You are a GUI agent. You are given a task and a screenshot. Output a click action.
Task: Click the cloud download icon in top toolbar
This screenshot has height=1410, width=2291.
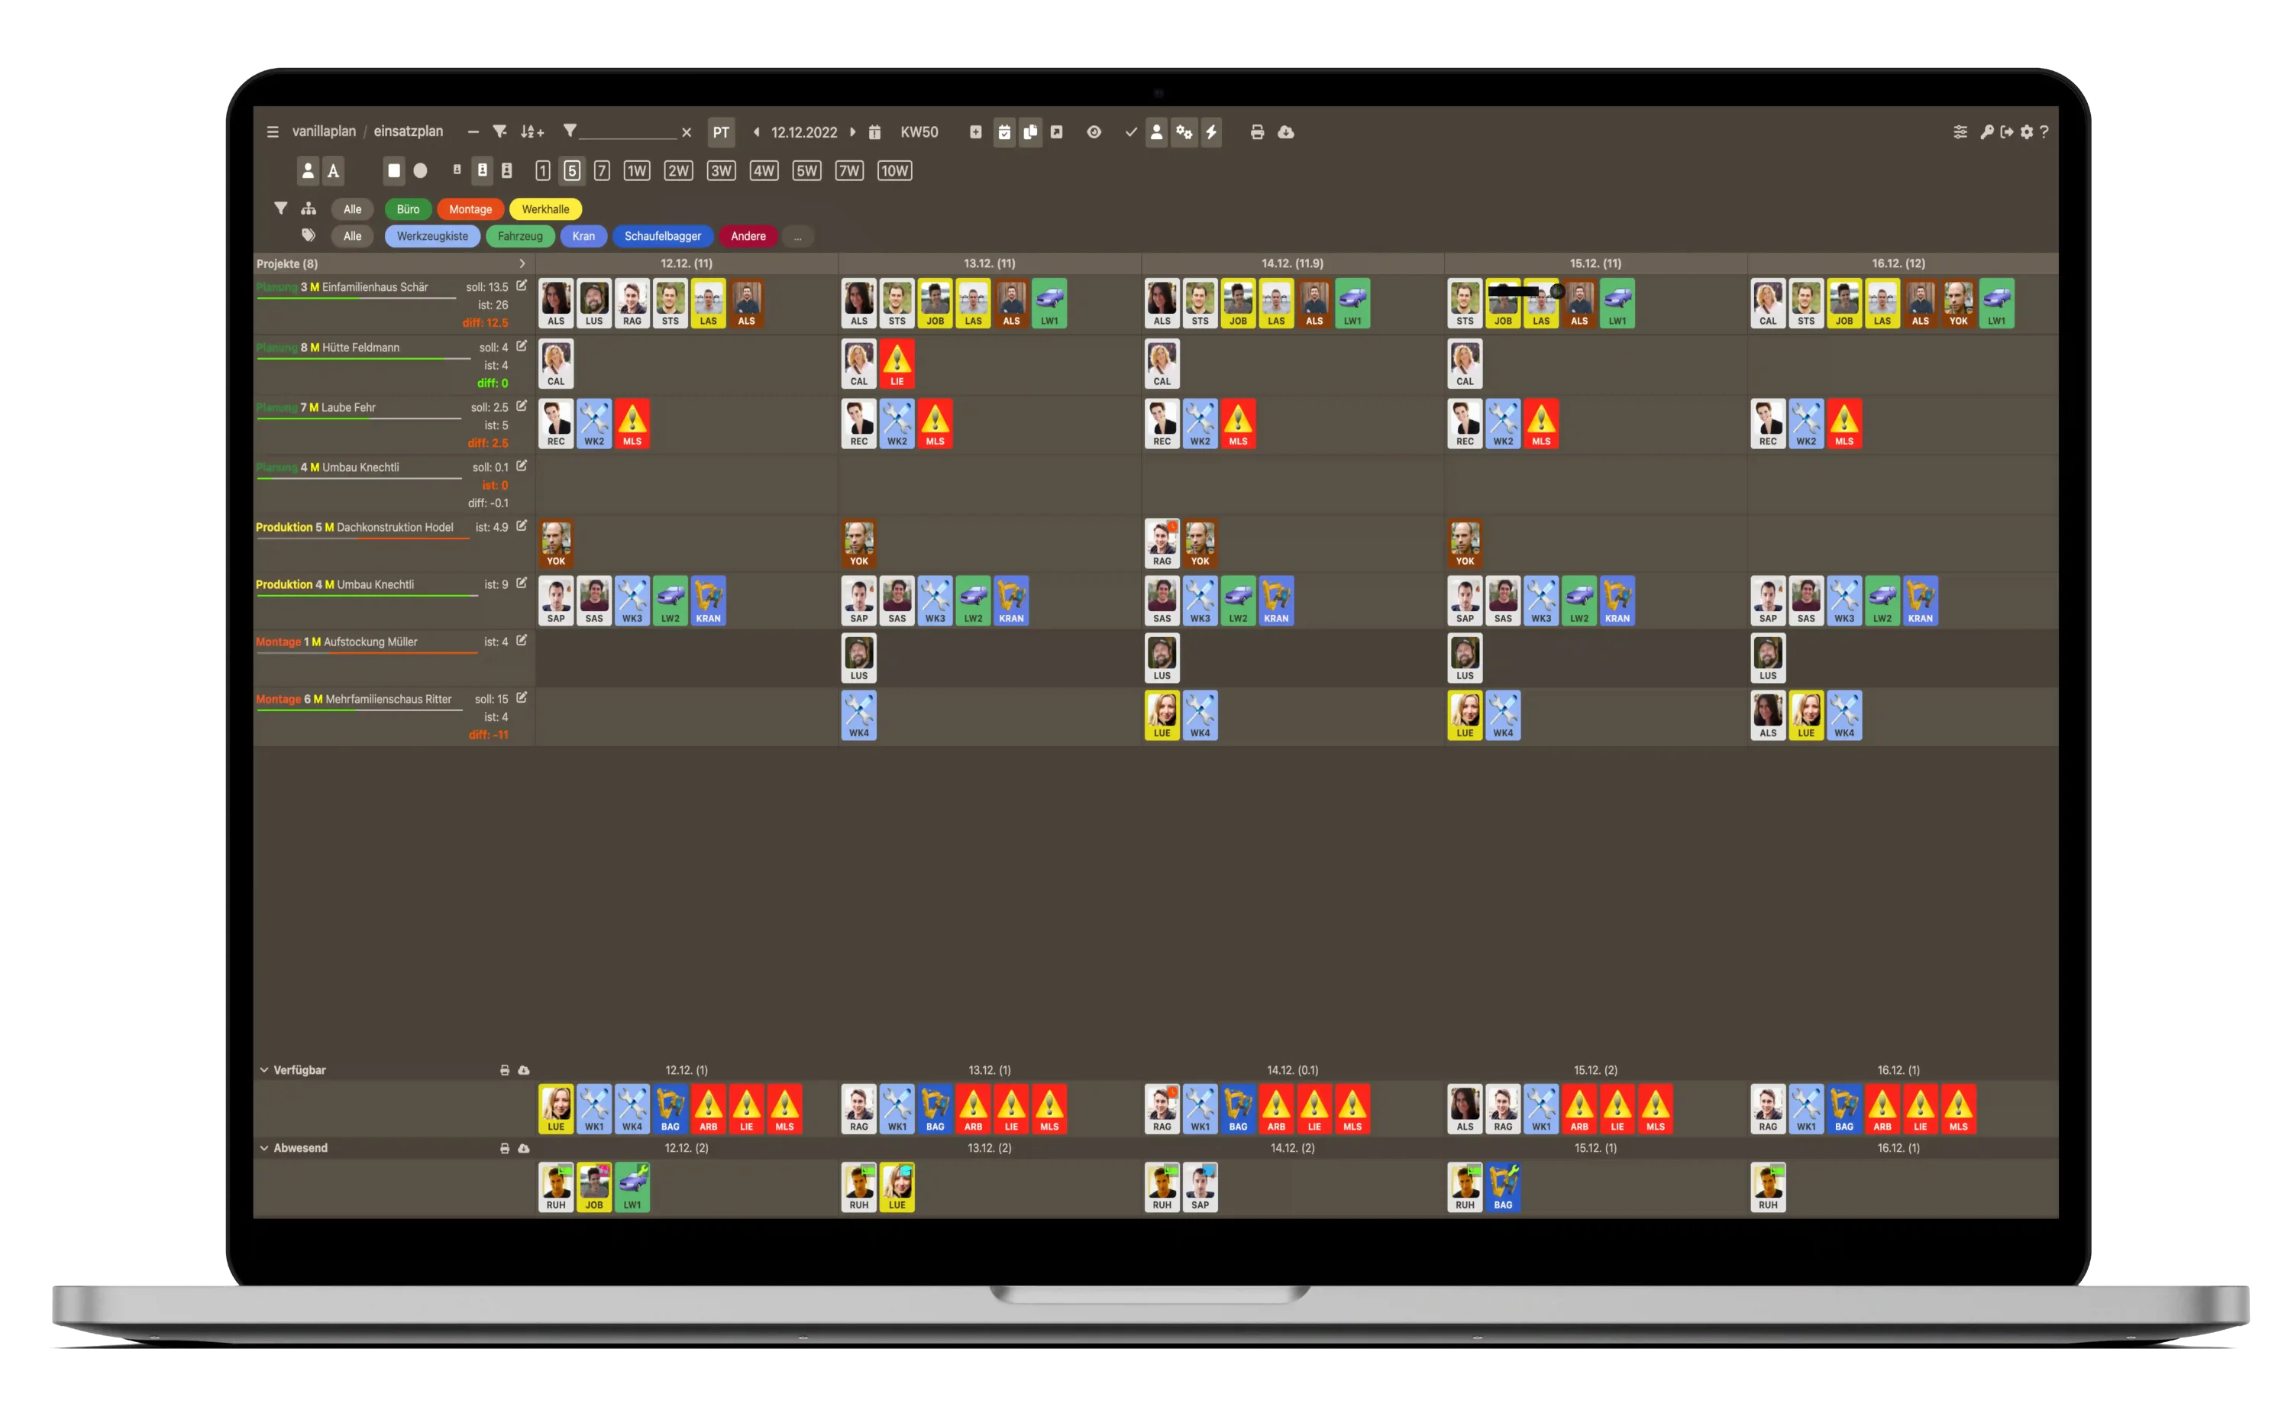(x=1286, y=132)
